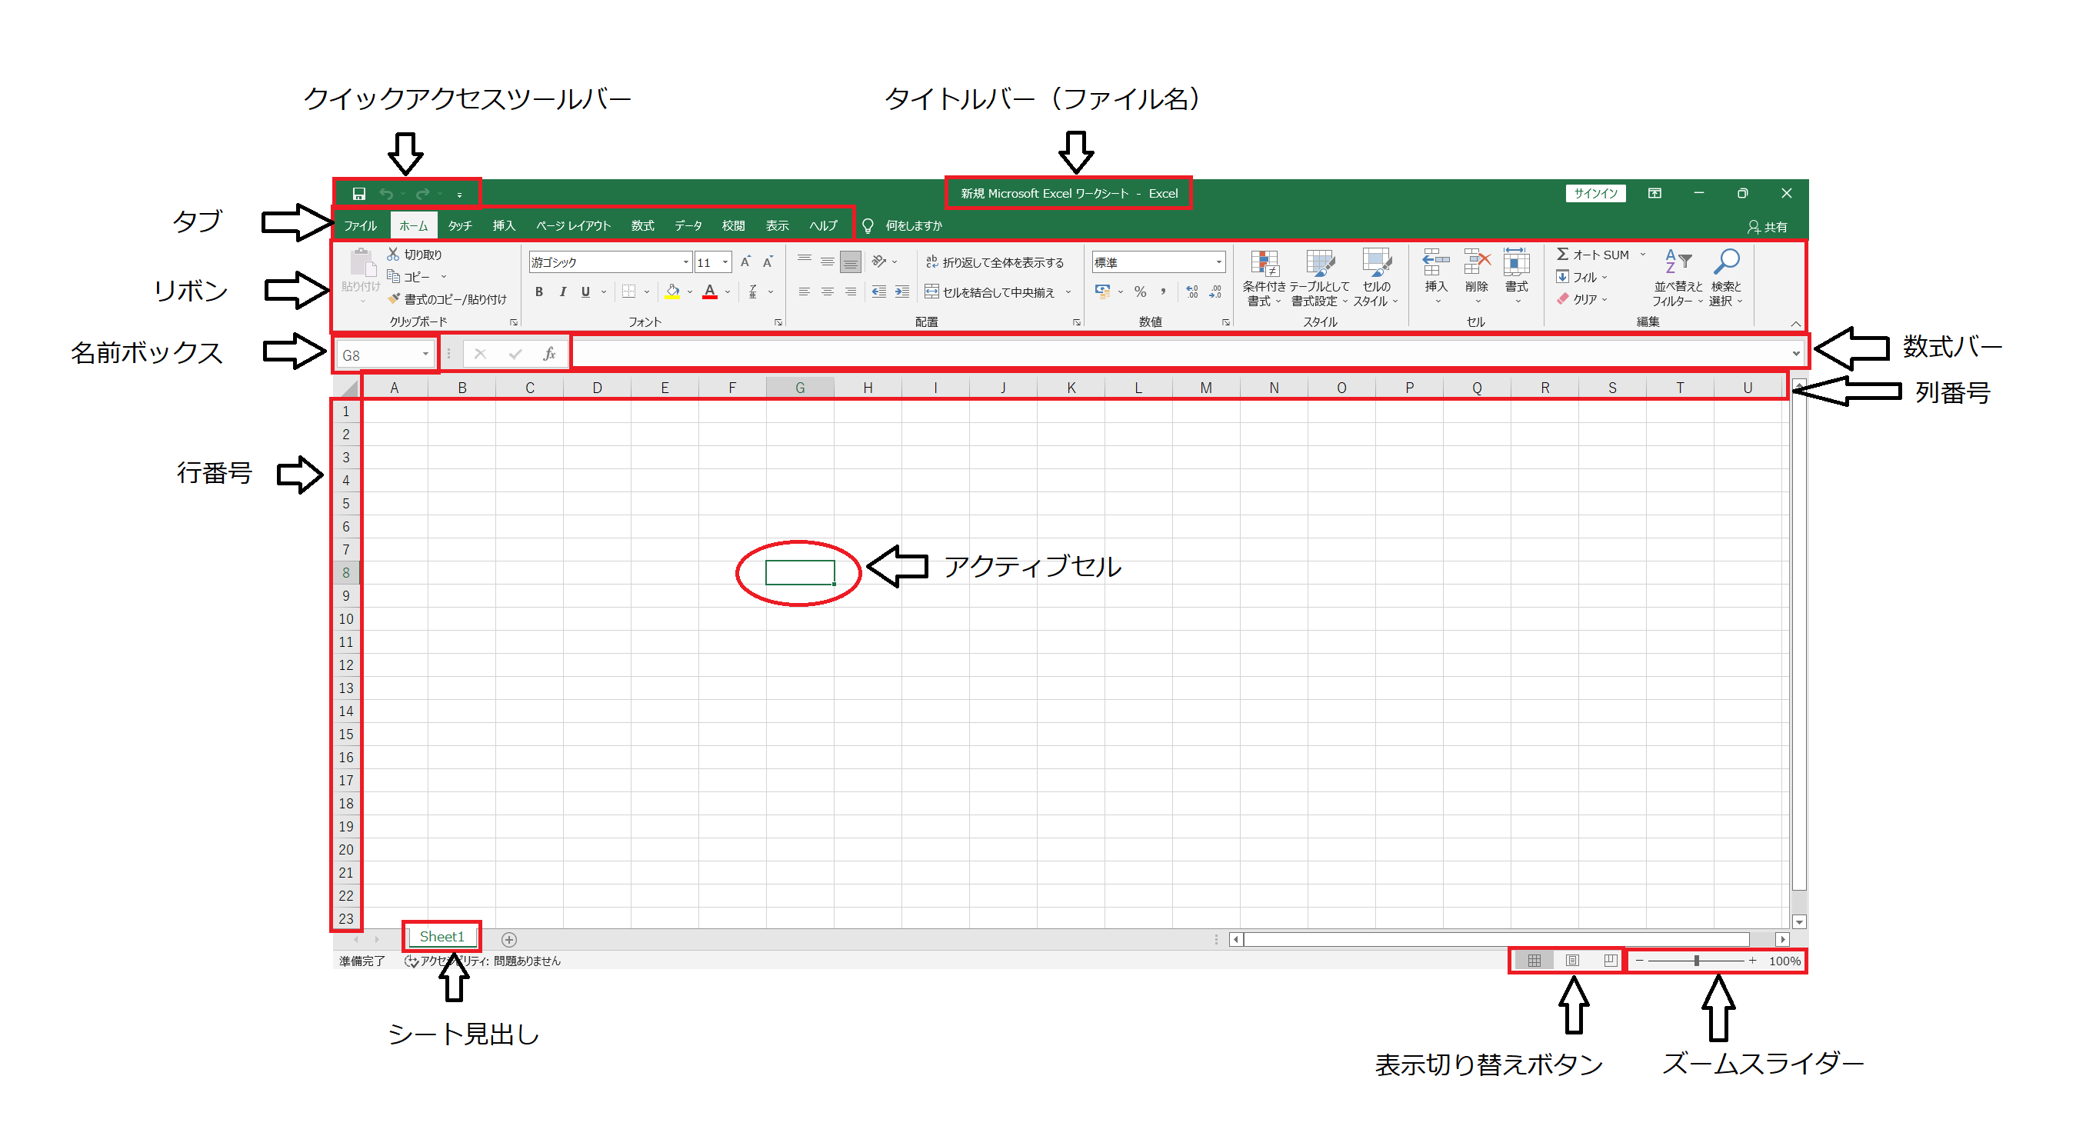Viewport: 2076px width, 1136px height.
Task: Open Conditional Formatting (条件付き書式) icon
Action: (x=1265, y=262)
